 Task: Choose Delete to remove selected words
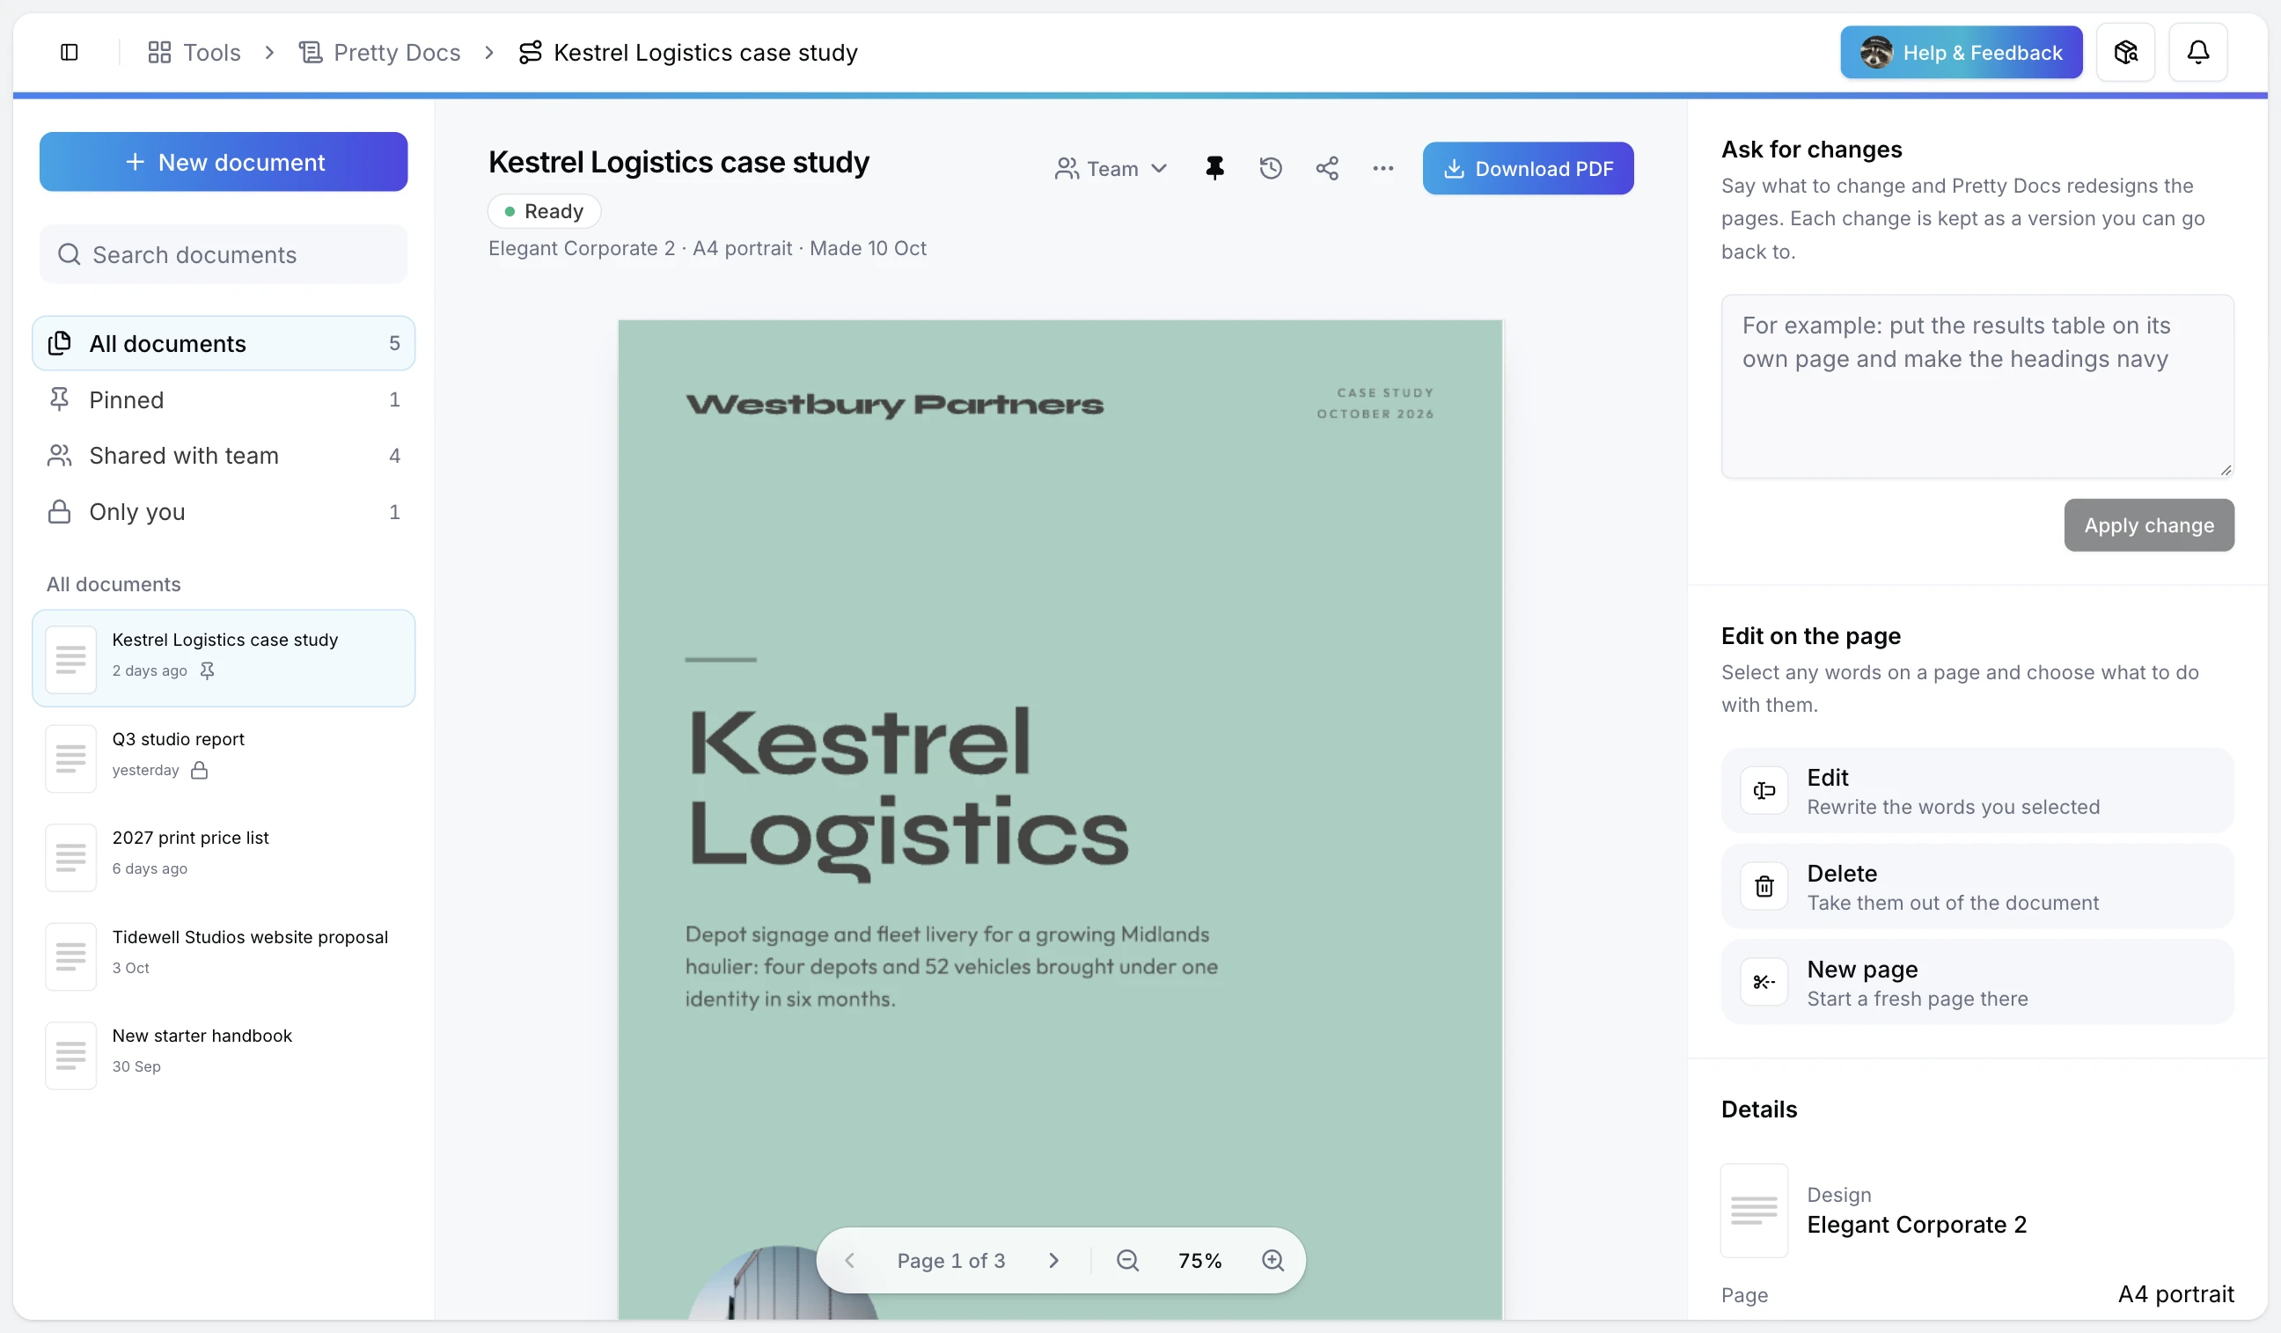(1977, 886)
